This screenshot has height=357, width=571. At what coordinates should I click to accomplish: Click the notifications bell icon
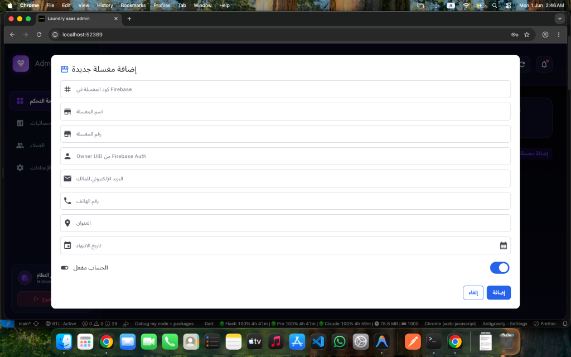pos(544,64)
